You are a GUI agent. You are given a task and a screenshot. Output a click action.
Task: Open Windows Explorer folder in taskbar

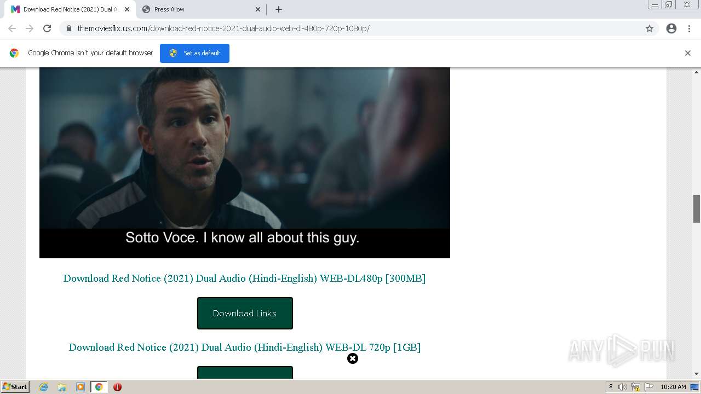pos(62,387)
